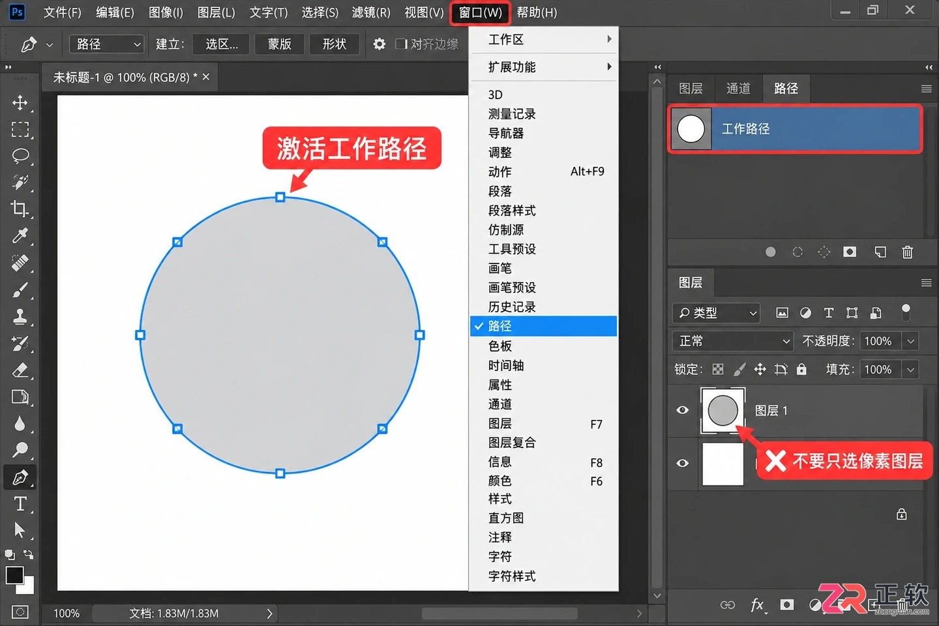
Task: Click the 蒙版 button
Action: (x=280, y=44)
